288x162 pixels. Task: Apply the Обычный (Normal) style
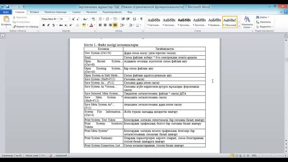pos(230,22)
